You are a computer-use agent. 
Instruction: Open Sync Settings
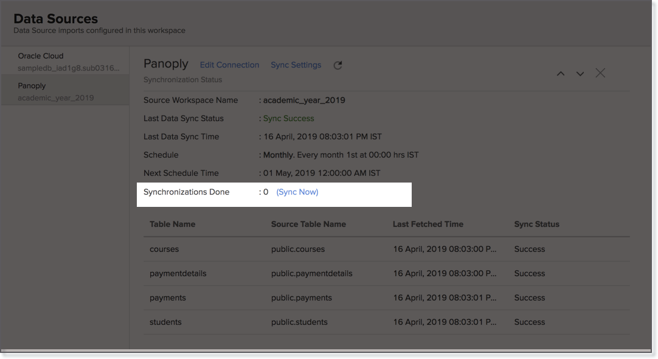(296, 65)
